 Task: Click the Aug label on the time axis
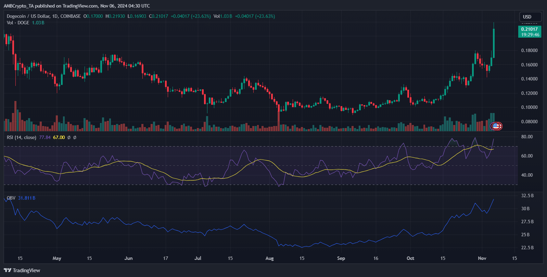269,258
